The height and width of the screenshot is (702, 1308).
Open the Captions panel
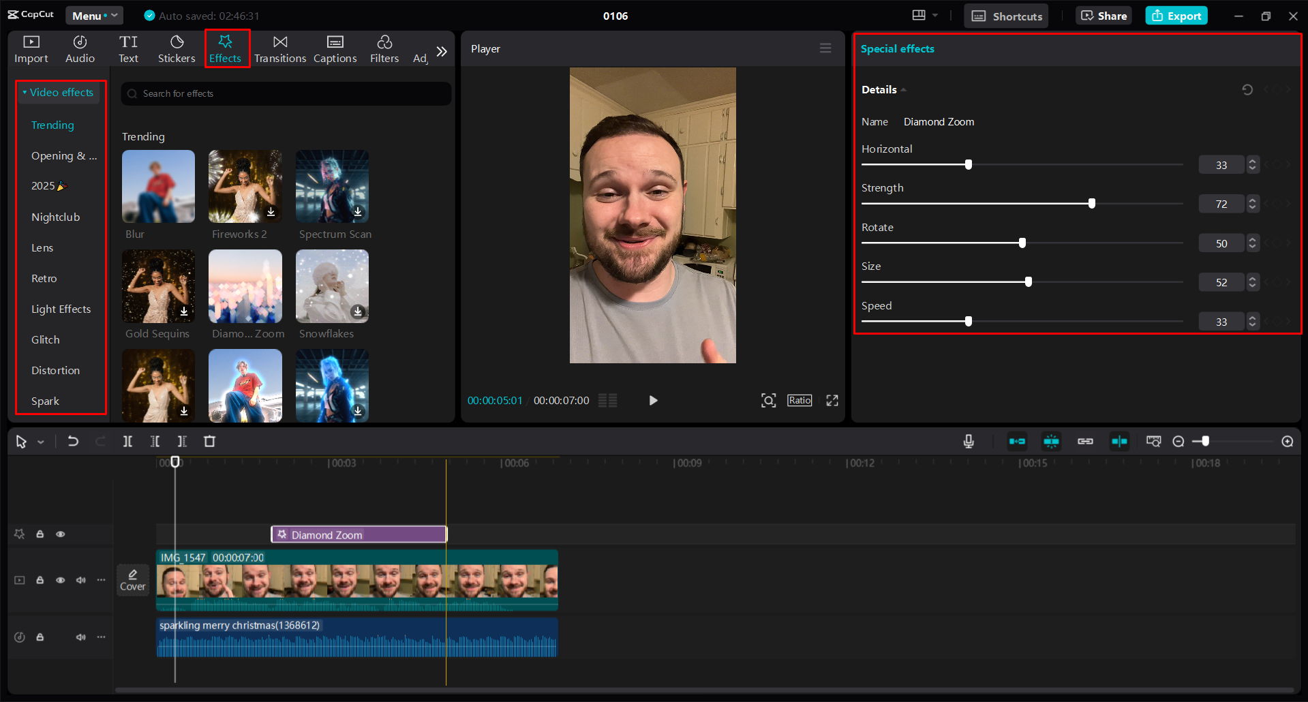coord(335,48)
